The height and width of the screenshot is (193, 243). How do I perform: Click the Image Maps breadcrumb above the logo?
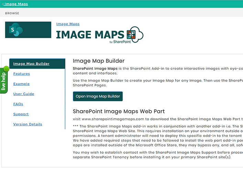(68, 24)
